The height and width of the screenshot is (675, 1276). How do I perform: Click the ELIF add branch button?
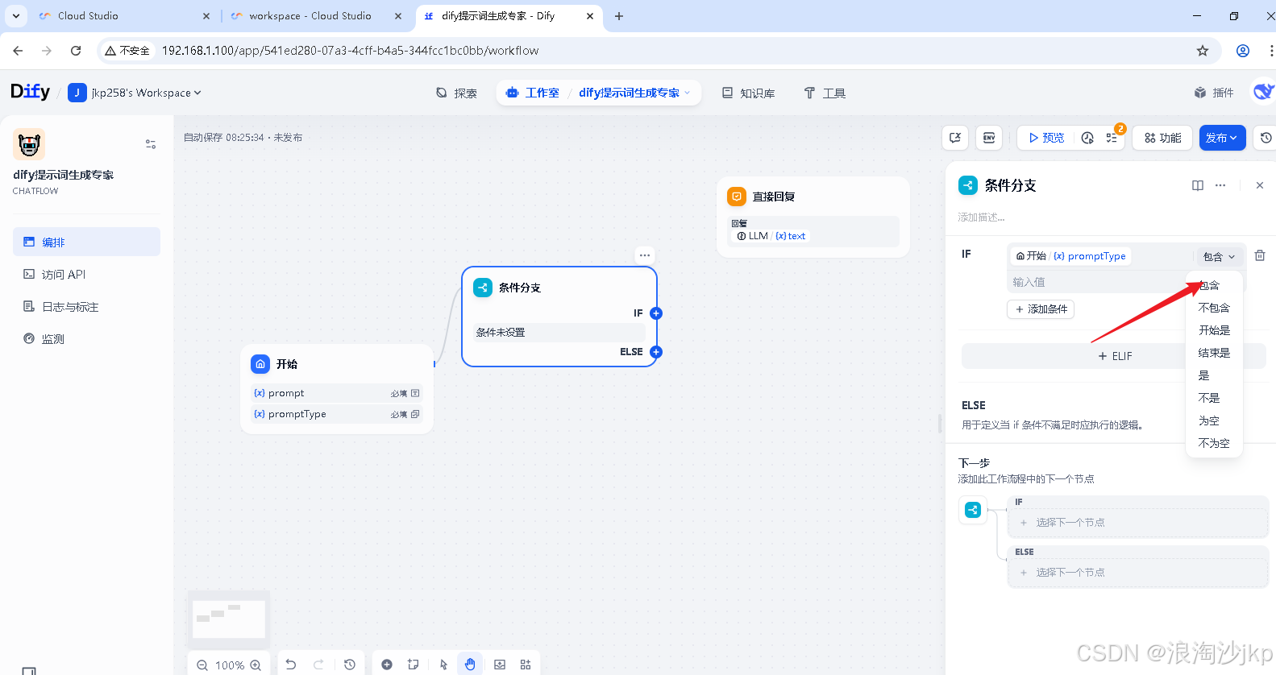click(x=1114, y=356)
